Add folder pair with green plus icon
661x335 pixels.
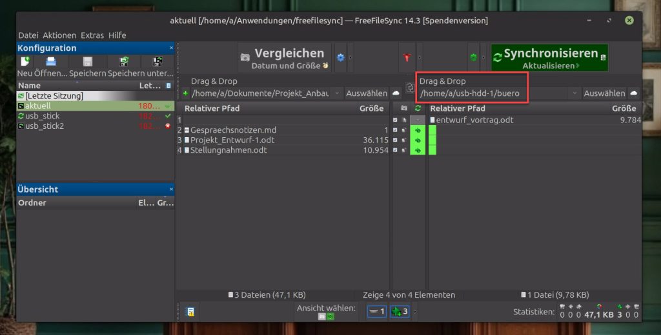[185, 93]
